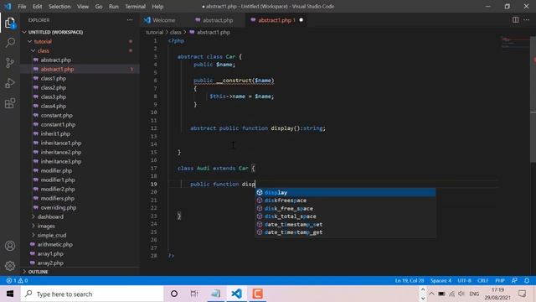Open Windows action center icon
Image resolution: width=536 pixels, height=302 pixels.
tap(522, 294)
